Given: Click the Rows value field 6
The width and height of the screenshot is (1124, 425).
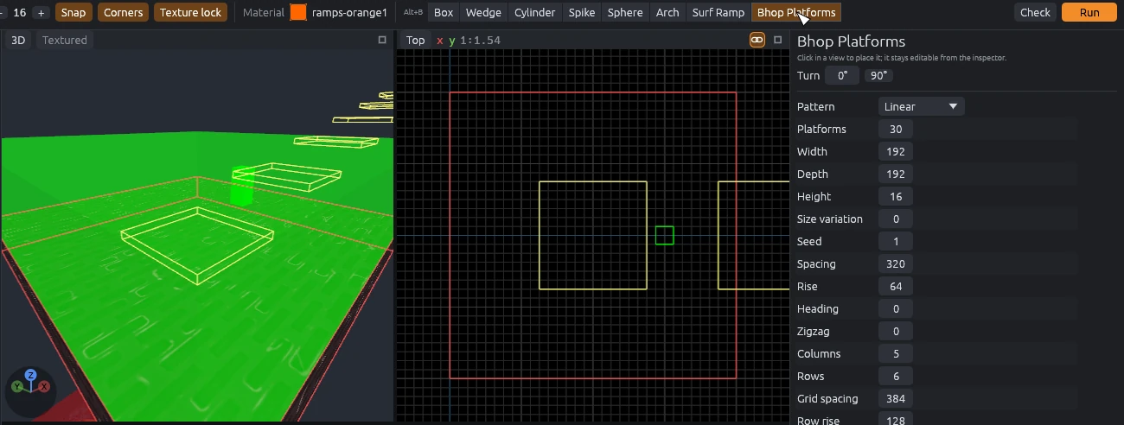Looking at the screenshot, I should (x=896, y=376).
